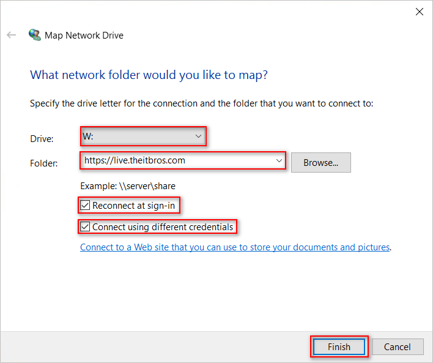Click into the Folder path text field
This screenshot has width=433, height=363.
point(178,160)
